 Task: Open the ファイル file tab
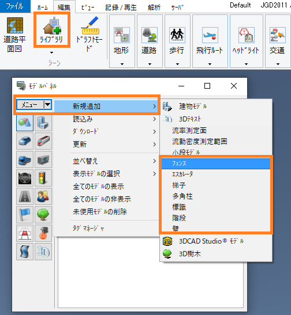point(15,6)
